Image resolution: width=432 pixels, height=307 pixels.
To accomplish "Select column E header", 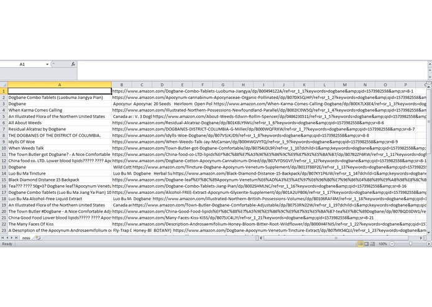I will (x=182, y=85).
